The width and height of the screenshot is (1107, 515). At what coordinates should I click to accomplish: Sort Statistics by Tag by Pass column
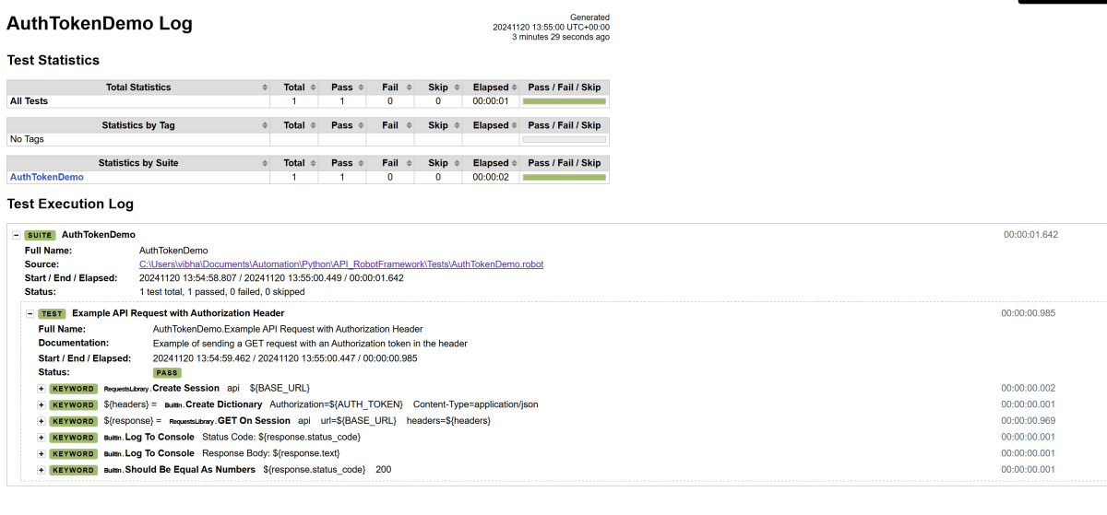pyautogui.click(x=361, y=125)
